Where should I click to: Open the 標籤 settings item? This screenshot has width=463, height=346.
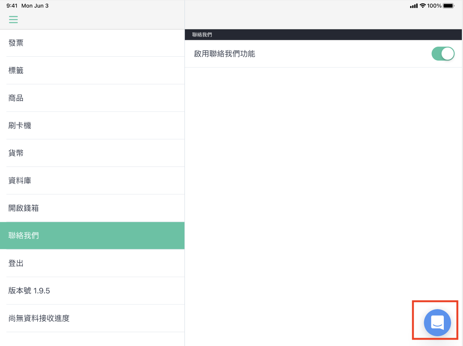pyautogui.click(x=92, y=70)
